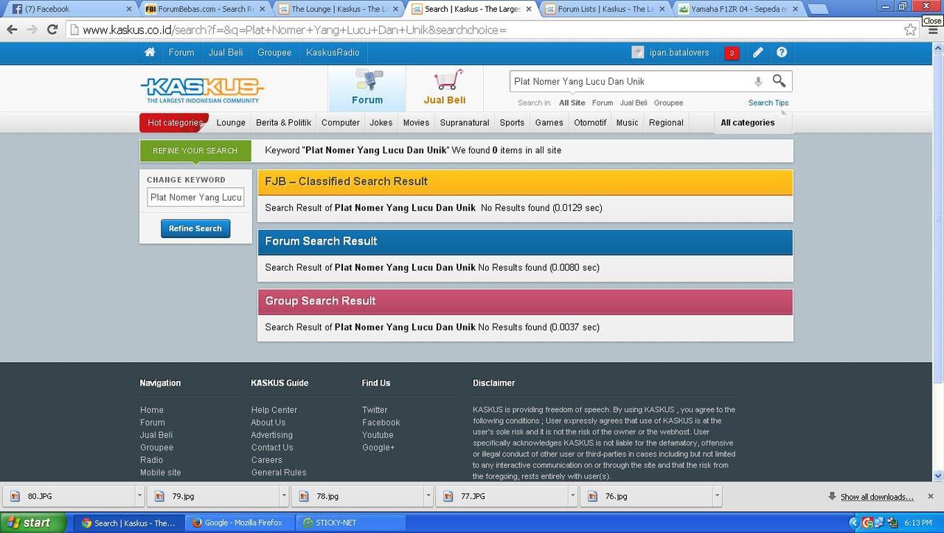This screenshot has width=944, height=533.
Task: Close the ForumBebas.com tab
Action: [262, 9]
